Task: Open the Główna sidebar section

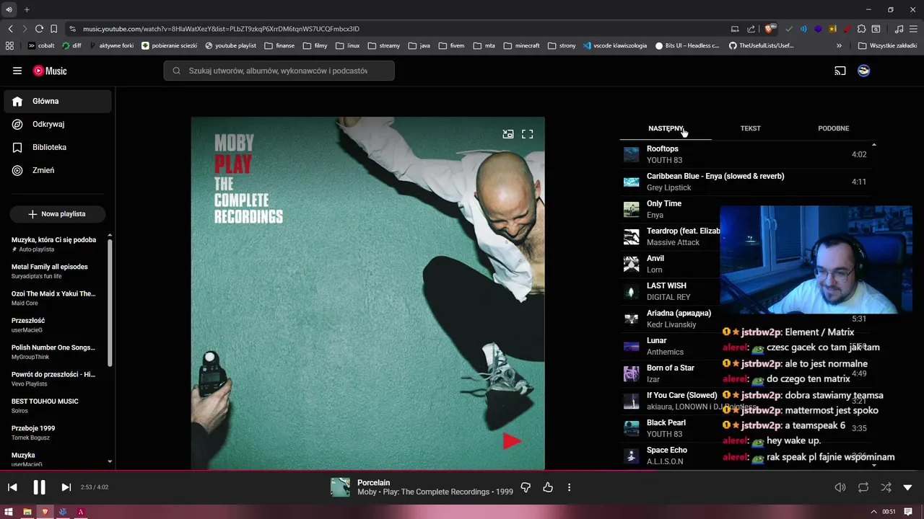Action: (x=58, y=102)
